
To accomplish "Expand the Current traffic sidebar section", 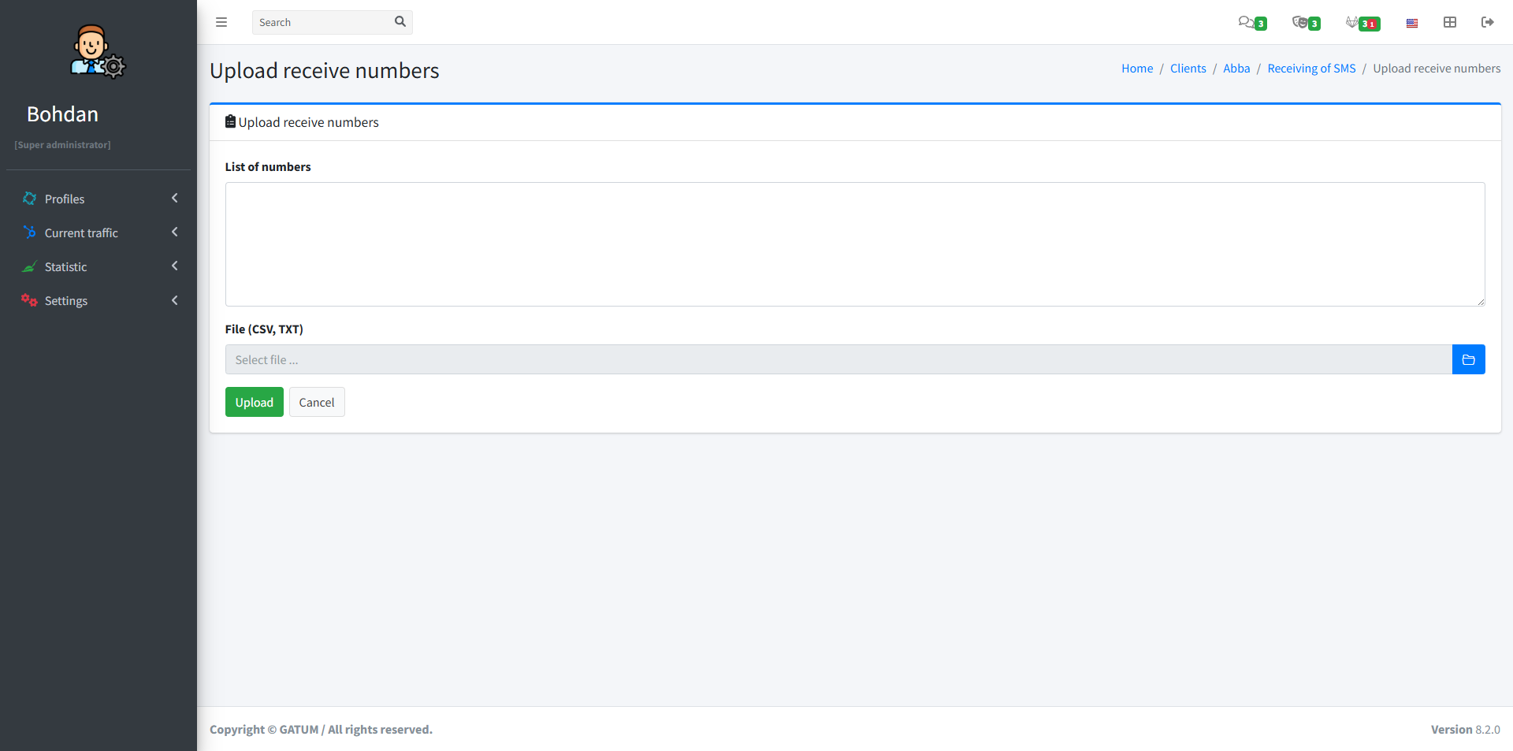I will click(174, 232).
